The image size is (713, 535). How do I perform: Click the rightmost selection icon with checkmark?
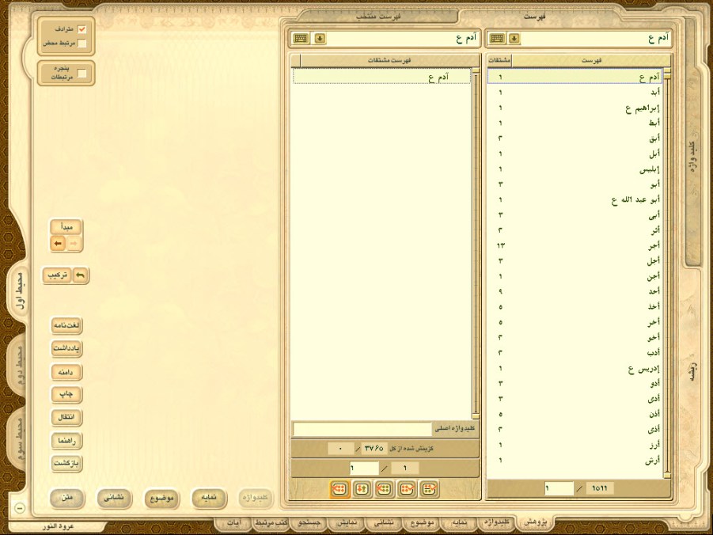[430, 489]
